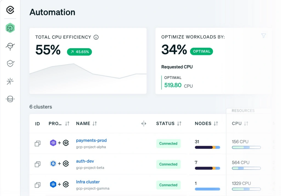281x196 pixels.
Task: Open the chart monitoring icon in sidebar
Action: (10, 46)
